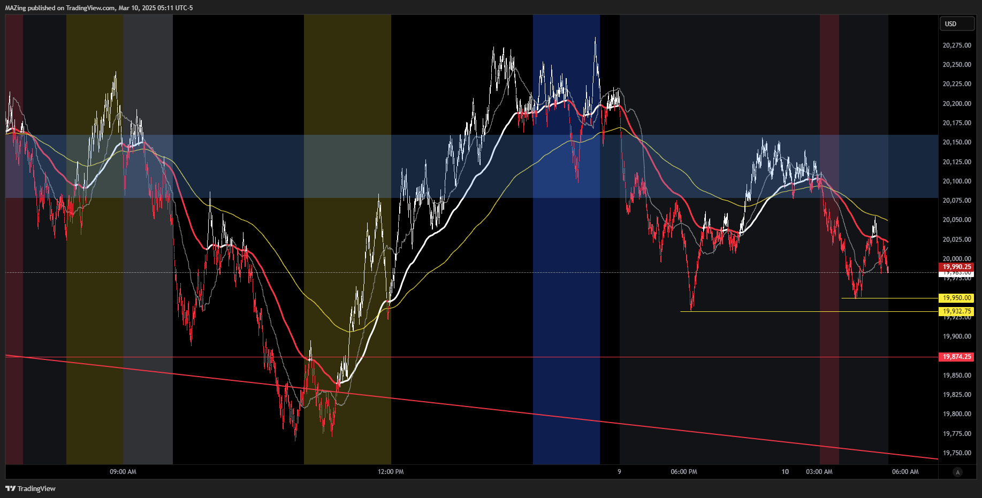Click the 19,900.00 price axis value
The width and height of the screenshot is (982, 498).
(957, 336)
